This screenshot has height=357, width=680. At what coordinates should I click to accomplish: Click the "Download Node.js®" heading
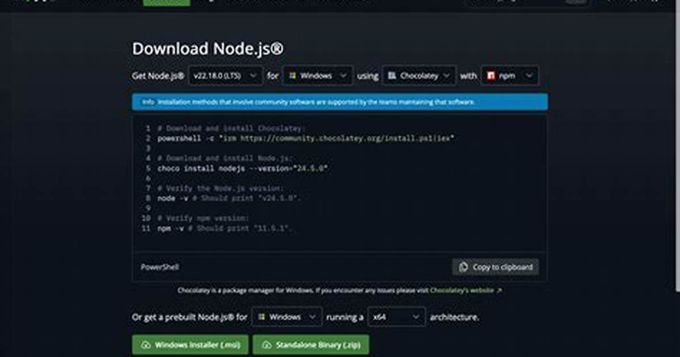pyautogui.click(x=208, y=48)
